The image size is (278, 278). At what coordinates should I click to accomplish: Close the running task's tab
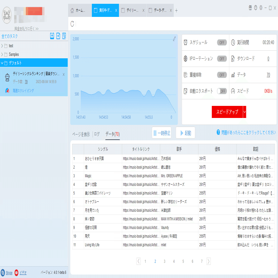click(116, 10)
